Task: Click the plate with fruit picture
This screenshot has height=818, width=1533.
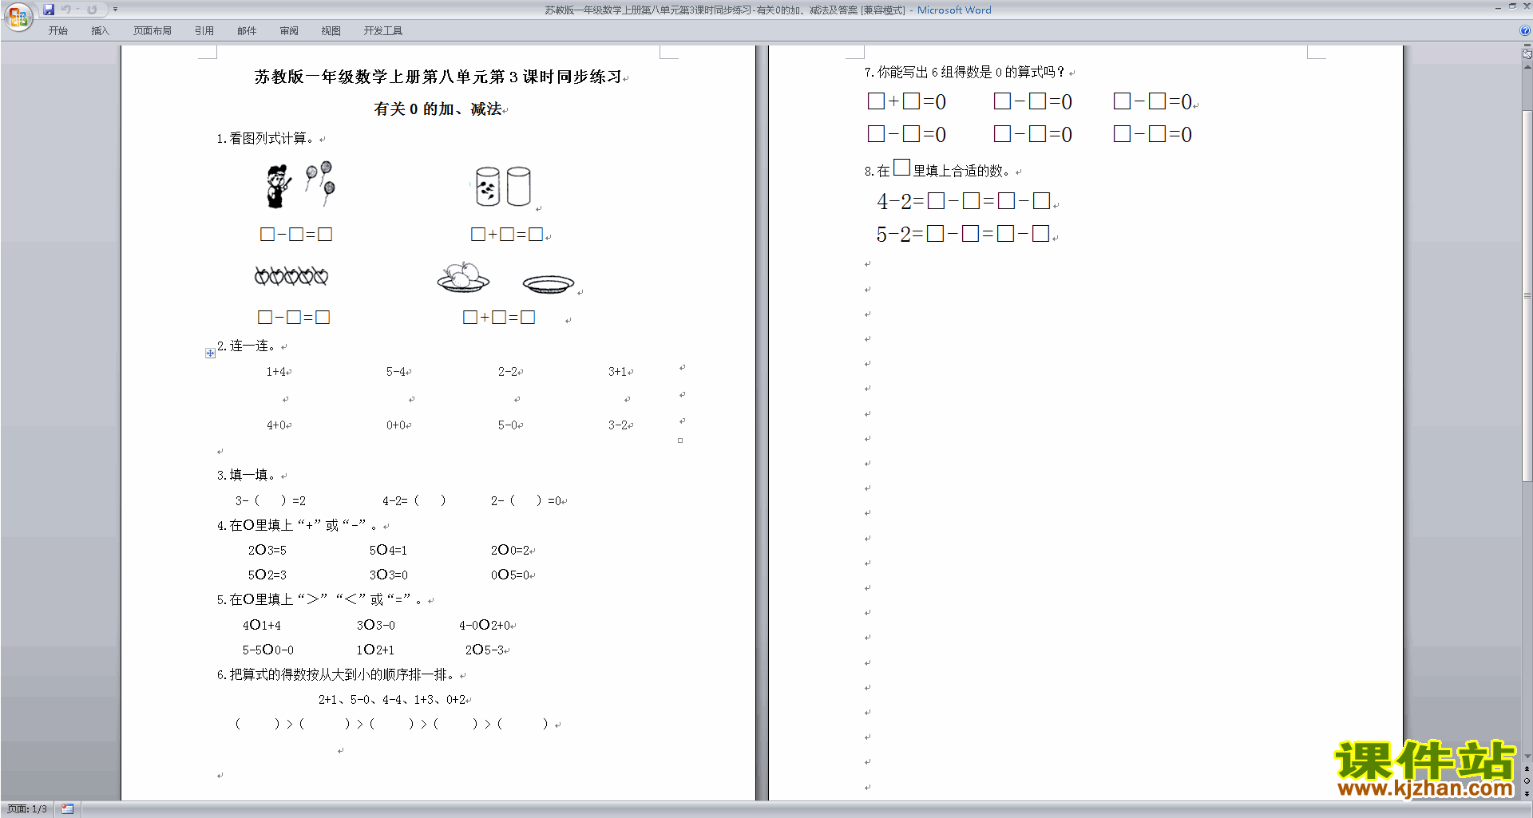Action: click(x=463, y=277)
